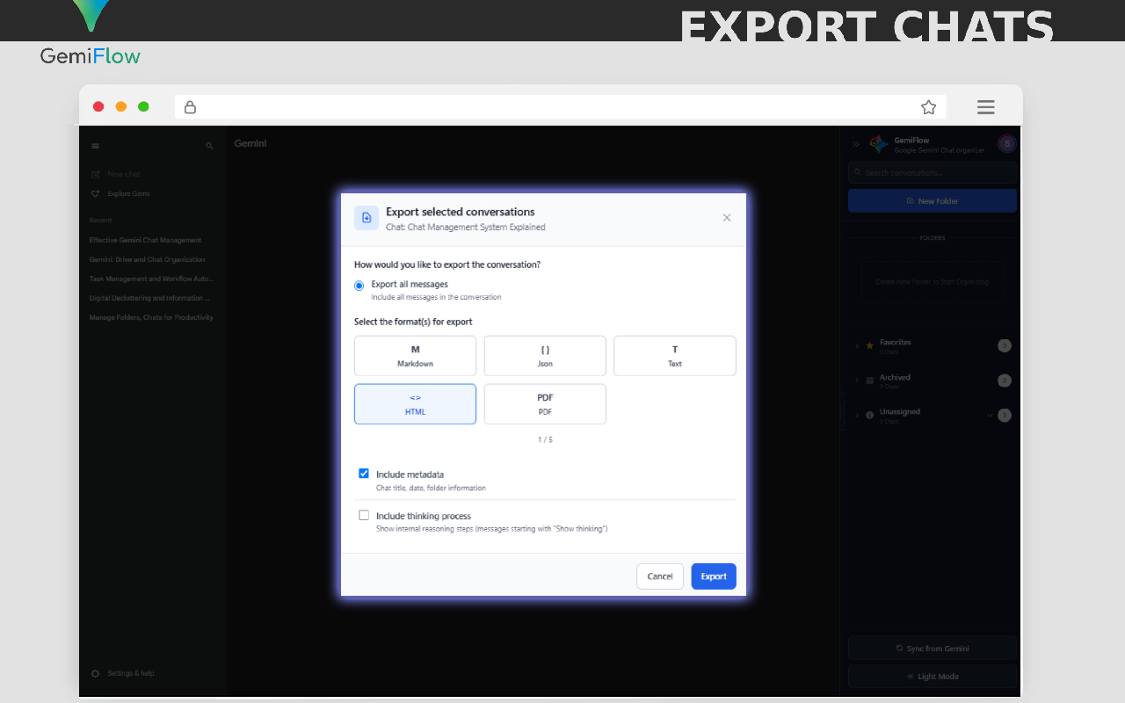The height and width of the screenshot is (703, 1125).
Task: Click the browser address bar
Action: click(x=561, y=107)
